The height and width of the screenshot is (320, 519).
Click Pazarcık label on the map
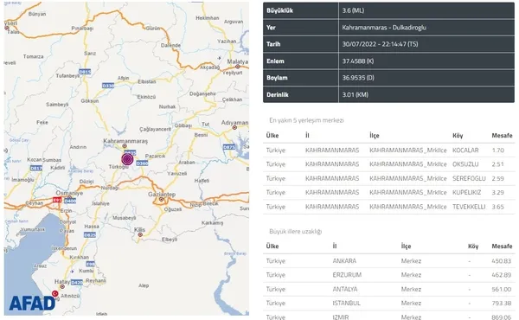pyautogui.click(x=155, y=156)
